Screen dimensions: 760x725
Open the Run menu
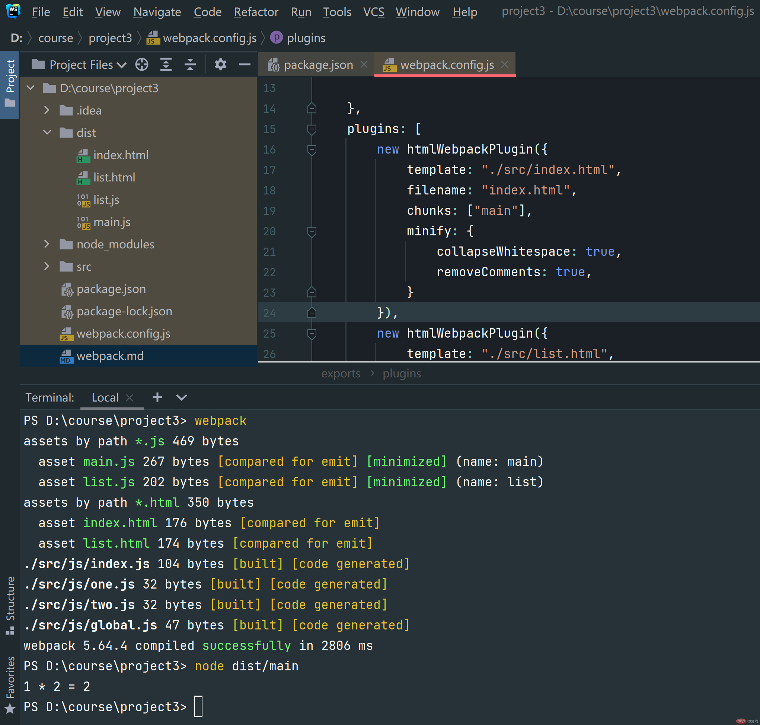click(x=301, y=12)
